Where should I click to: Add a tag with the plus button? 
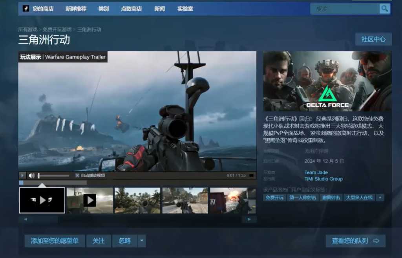[x=380, y=198]
